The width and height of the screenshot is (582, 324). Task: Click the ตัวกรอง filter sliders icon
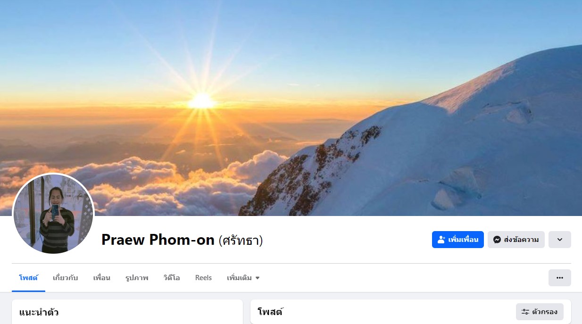[525, 312]
